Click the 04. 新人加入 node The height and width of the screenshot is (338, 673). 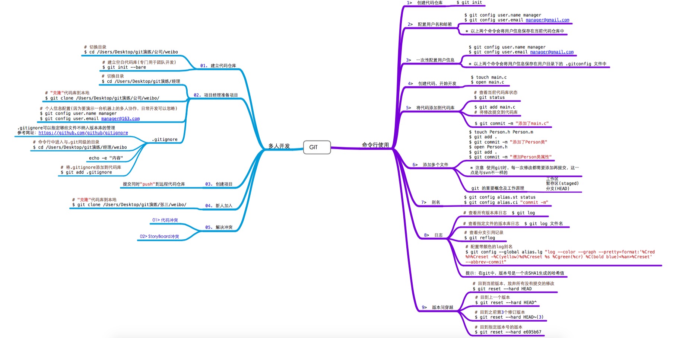coord(219,205)
